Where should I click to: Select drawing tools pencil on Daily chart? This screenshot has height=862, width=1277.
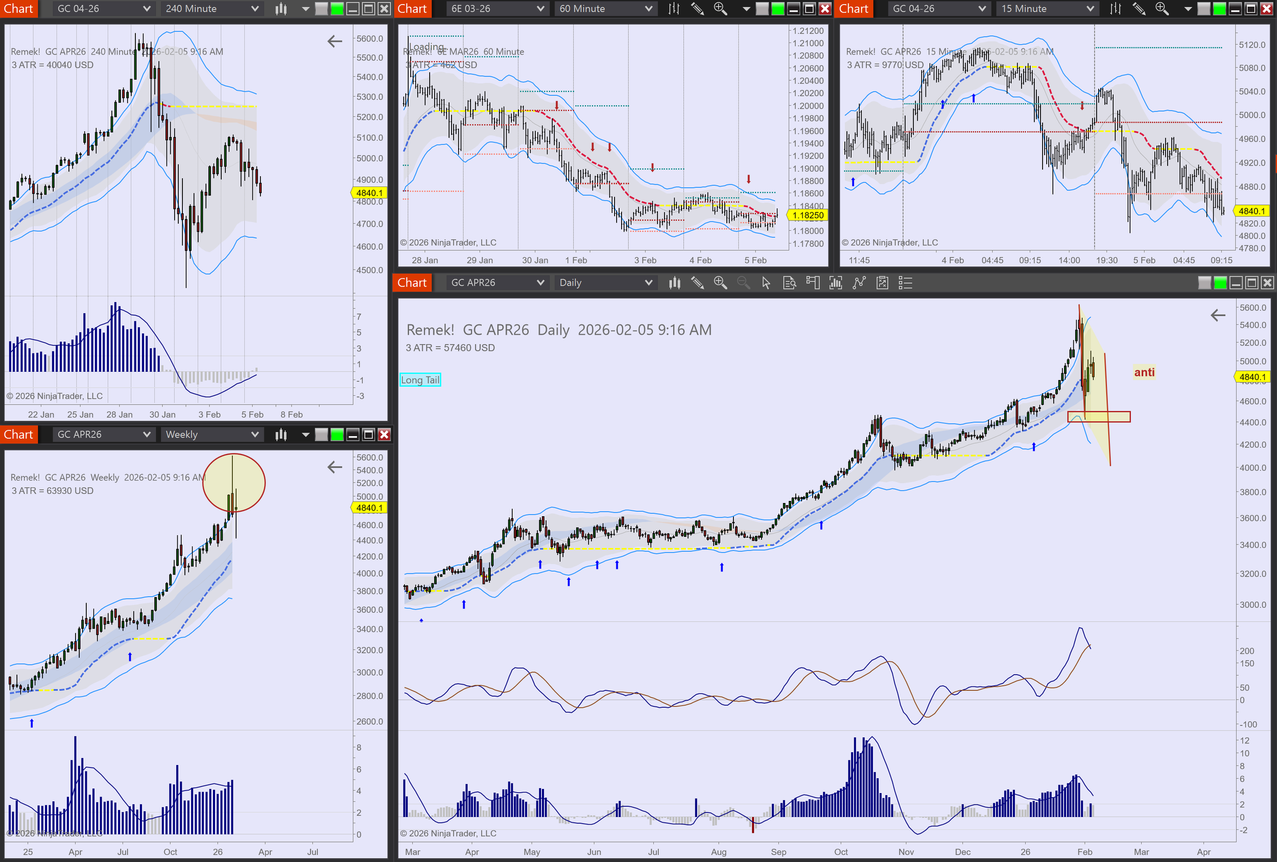click(697, 283)
